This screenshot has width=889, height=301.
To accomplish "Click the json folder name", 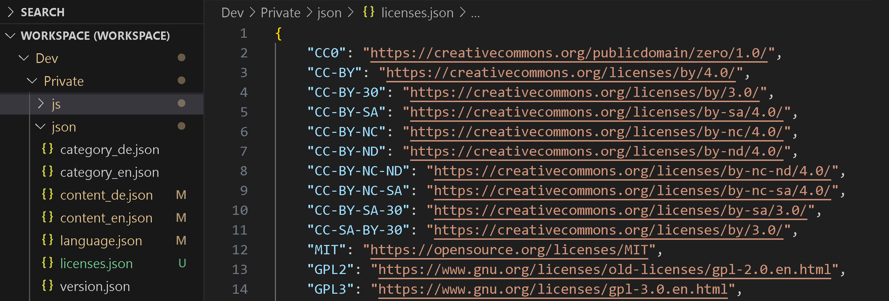I will (x=64, y=127).
